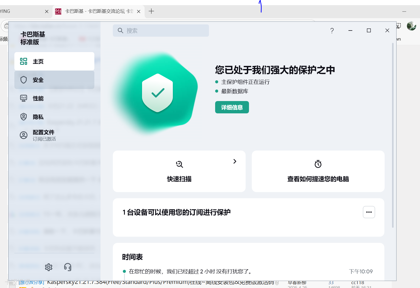Click forum author cc118 in browser page
This screenshot has height=288, width=420.
pos(358,283)
